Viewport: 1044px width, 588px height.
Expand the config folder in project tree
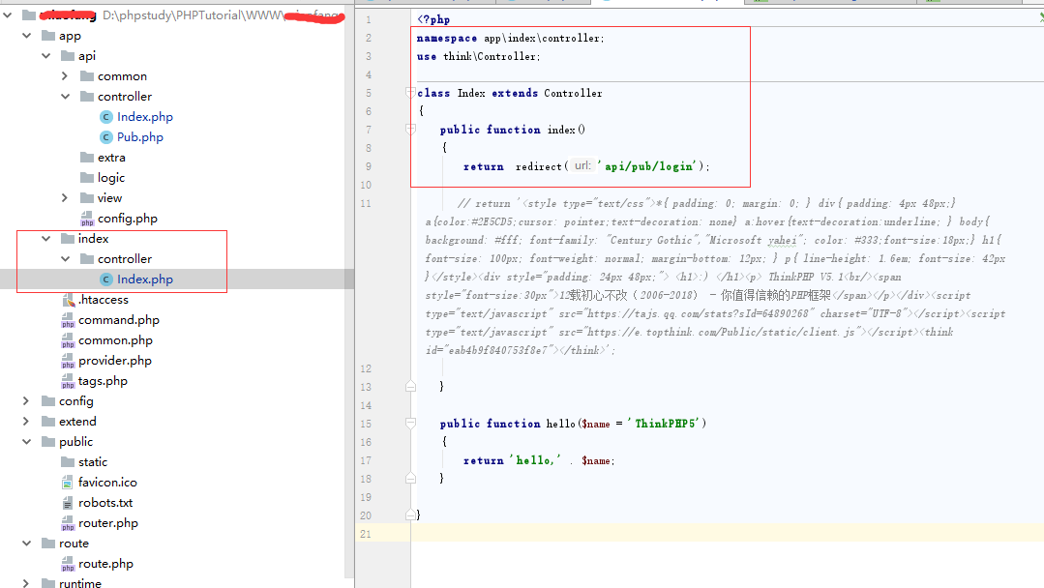pyautogui.click(x=27, y=400)
